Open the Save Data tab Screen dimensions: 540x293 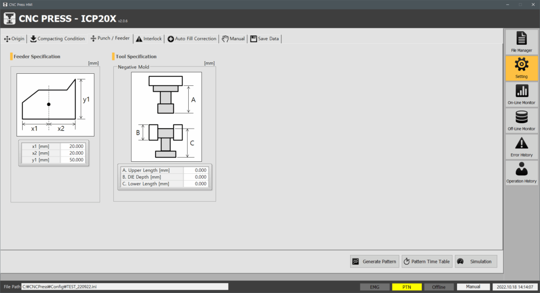pos(265,38)
